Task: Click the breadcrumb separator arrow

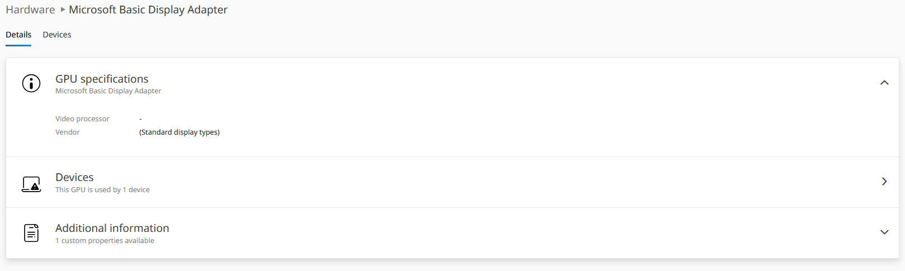Action: pyautogui.click(x=63, y=9)
